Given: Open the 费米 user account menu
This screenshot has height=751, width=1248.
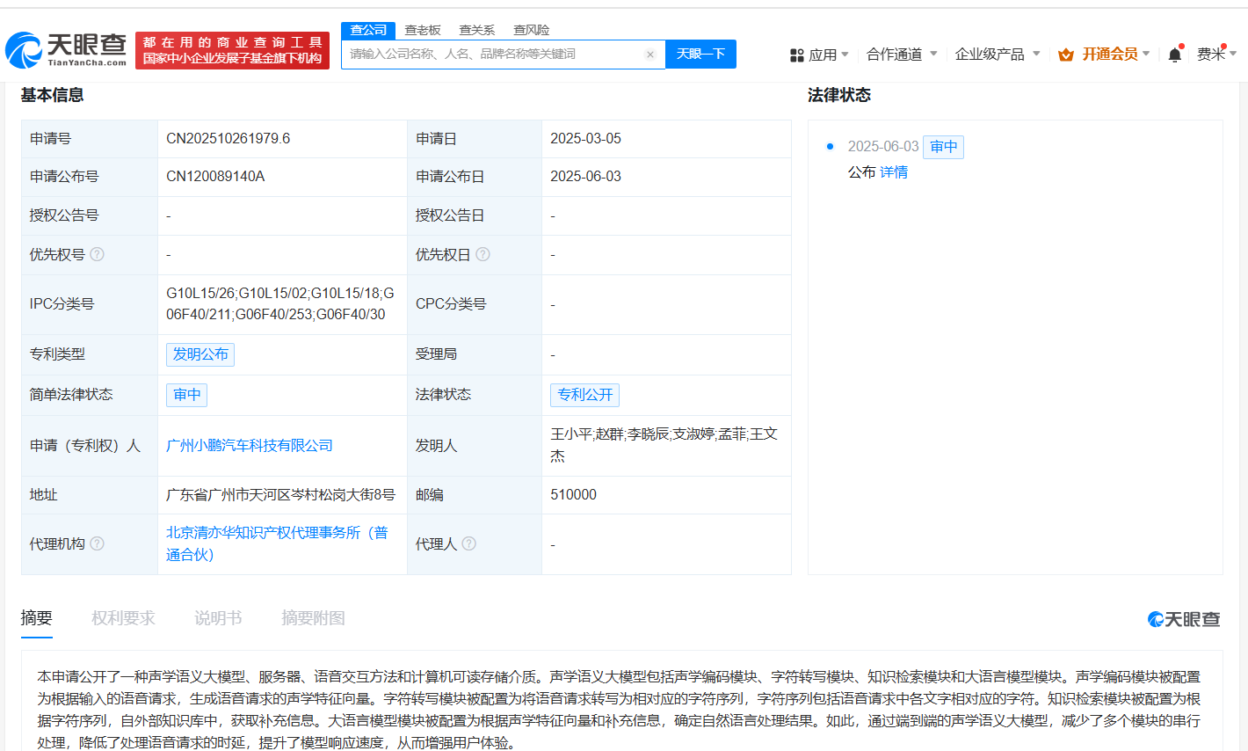Looking at the screenshot, I should [x=1215, y=55].
